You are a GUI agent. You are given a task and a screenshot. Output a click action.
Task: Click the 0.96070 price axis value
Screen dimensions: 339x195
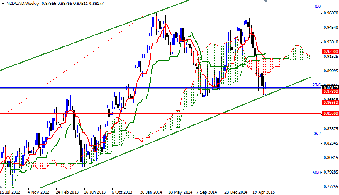click(x=331, y=13)
